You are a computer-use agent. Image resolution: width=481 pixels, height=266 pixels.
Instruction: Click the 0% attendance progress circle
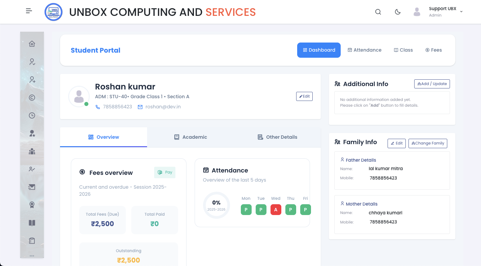pos(216,205)
